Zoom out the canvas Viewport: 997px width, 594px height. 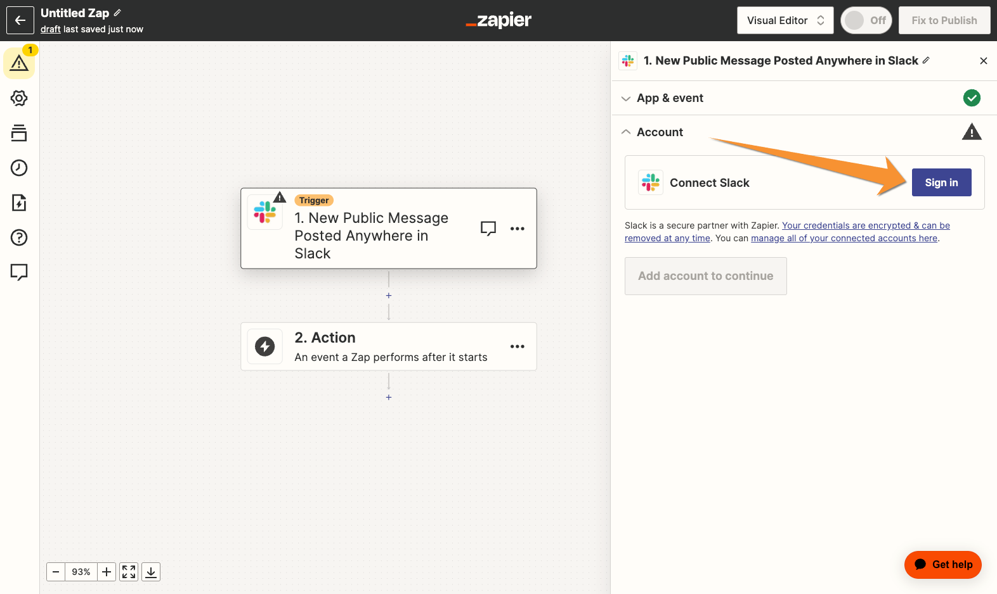tap(56, 572)
